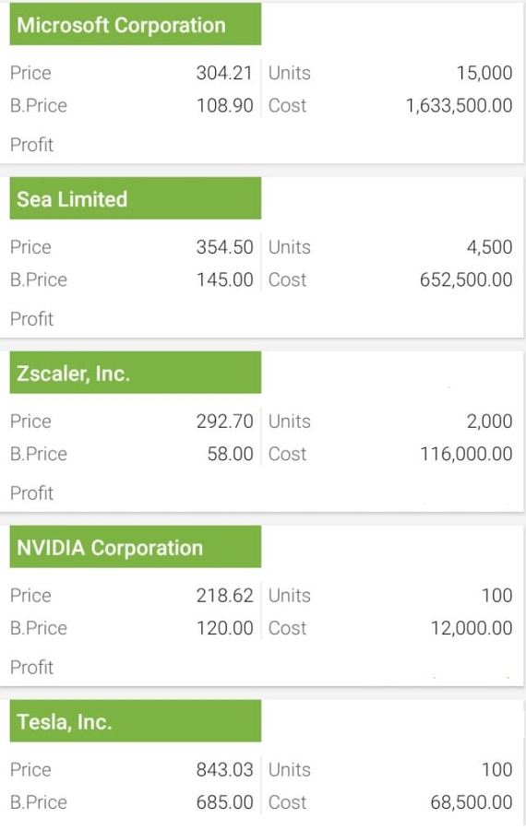Open the NVIDIA Corporation header bar
Viewport: 526px width, 830px height.
135,547
